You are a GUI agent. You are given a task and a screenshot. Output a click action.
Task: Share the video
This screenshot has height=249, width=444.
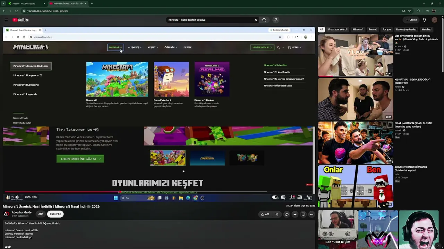[x=287, y=214]
